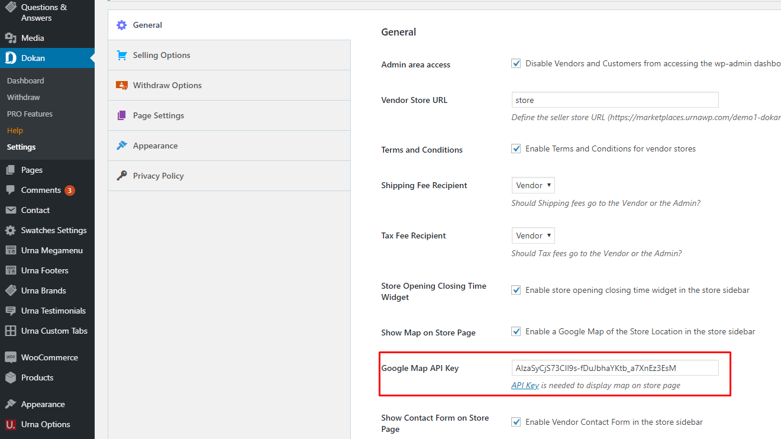The width and height of the screenshot is (781, 439).
Task: Switch to Page Settings tab
Action: pyautogui.click(x=230, y=115)
